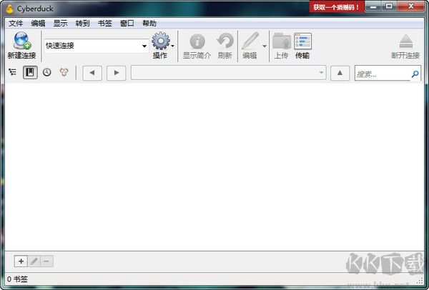
Task: Open the arrow beside the Edit pencil
Action: tap(265, 46)
